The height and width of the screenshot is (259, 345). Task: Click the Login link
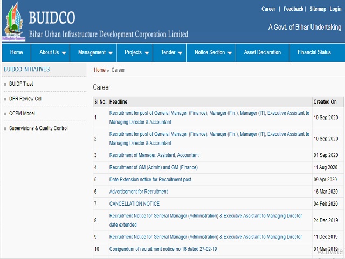[335, 9]
